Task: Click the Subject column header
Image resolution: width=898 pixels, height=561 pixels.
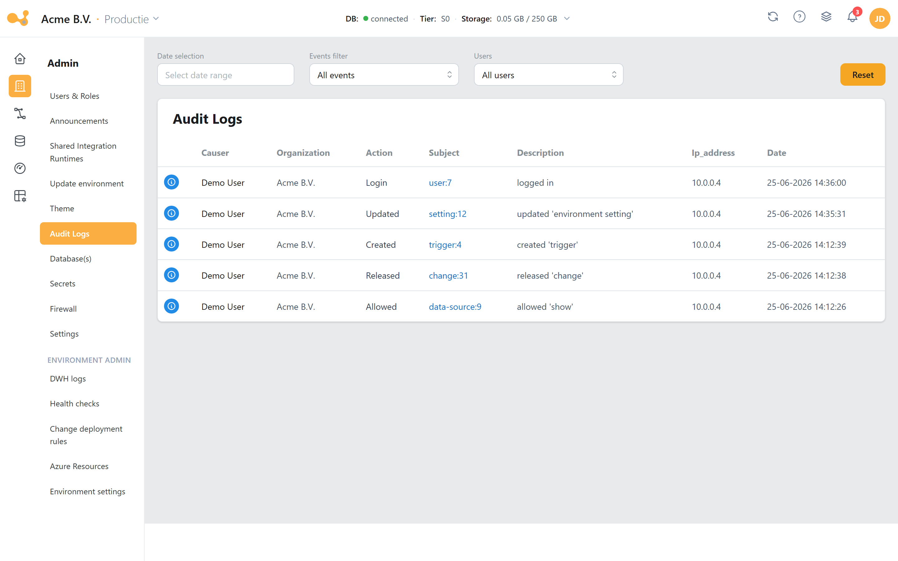Action: pyautogui.click(x=444, y=152)
